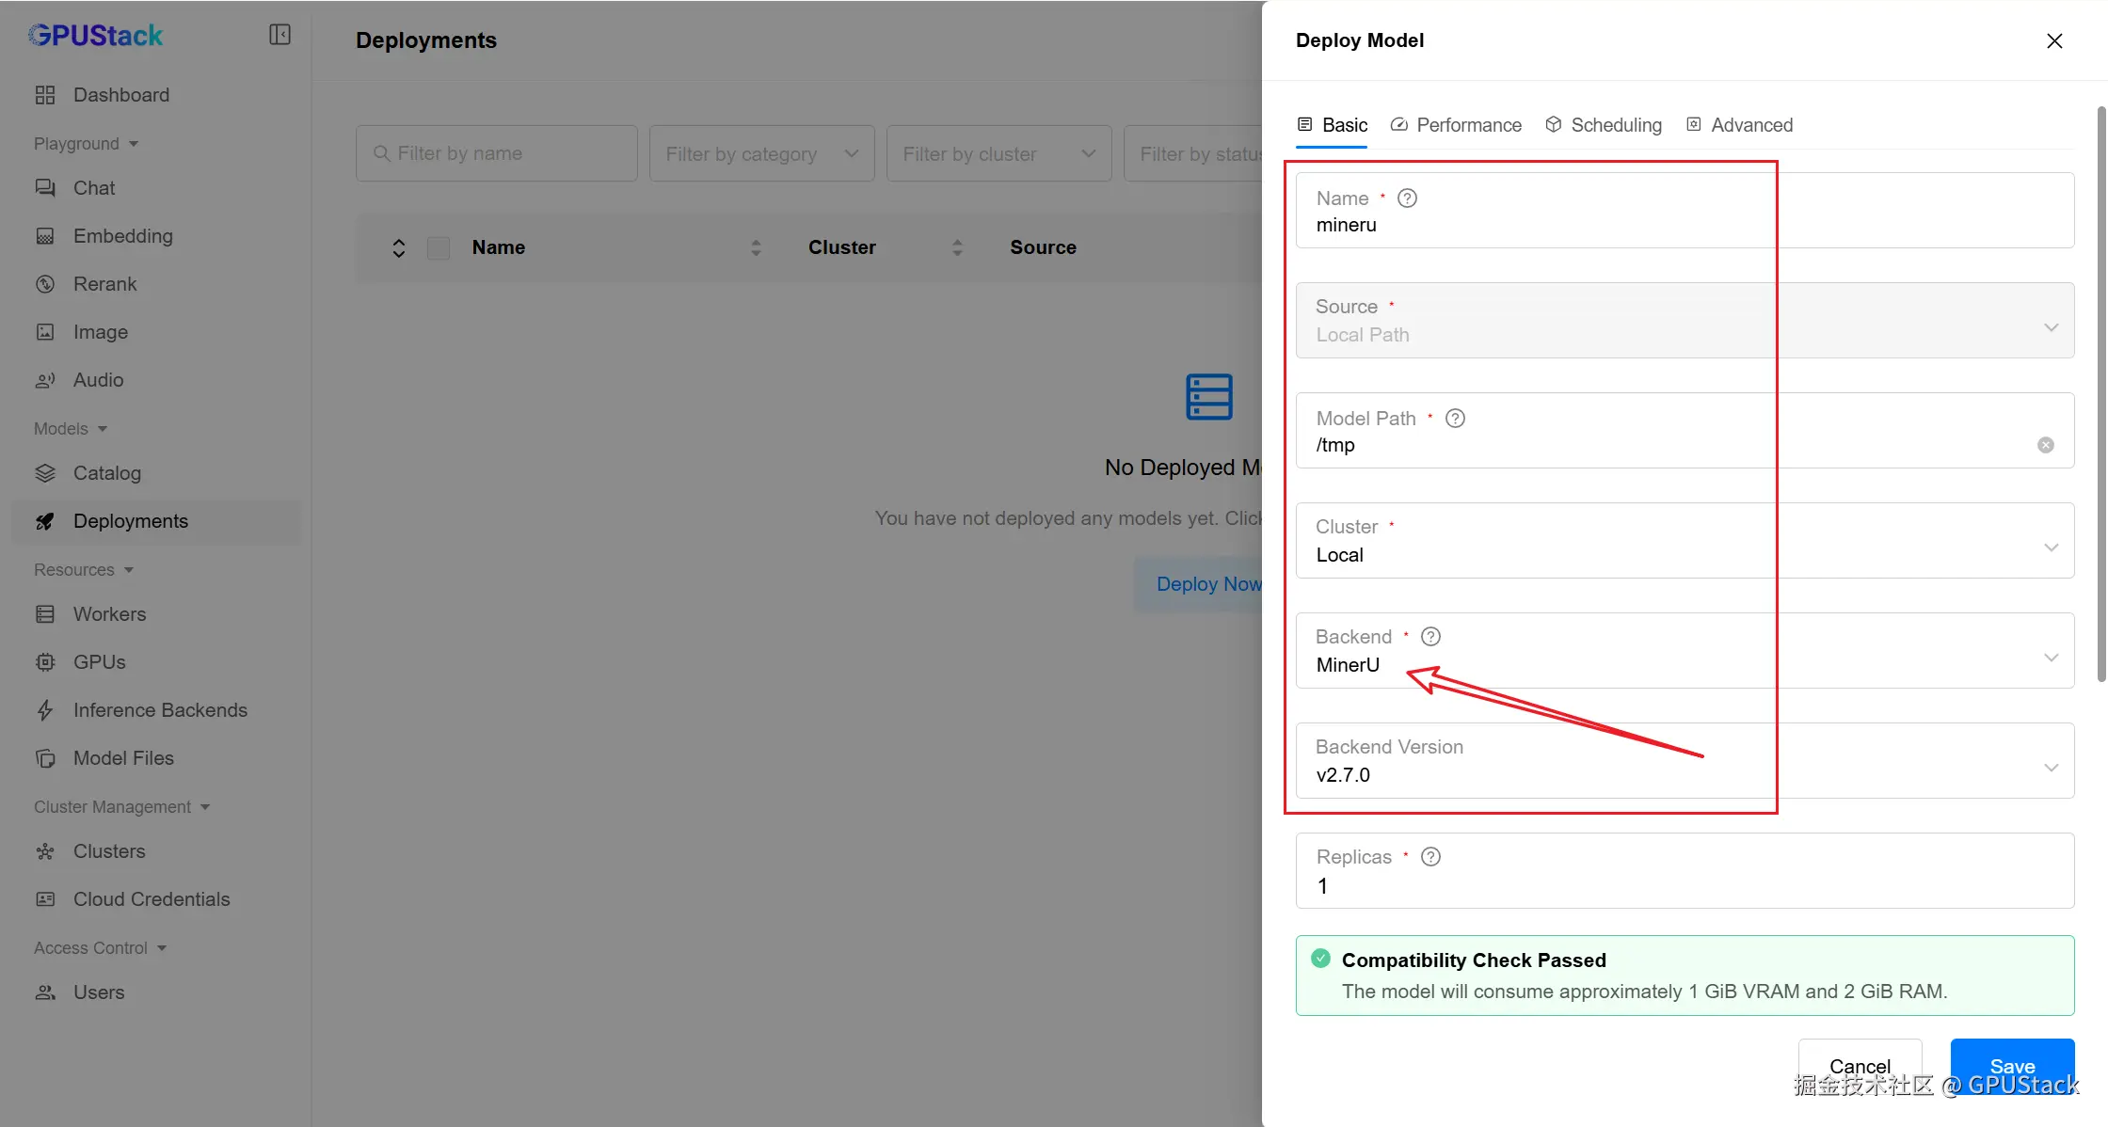This screenshot has width=2108, height=1127.
Task: Open Inference Backends in the sidebar
Action: 160,710
